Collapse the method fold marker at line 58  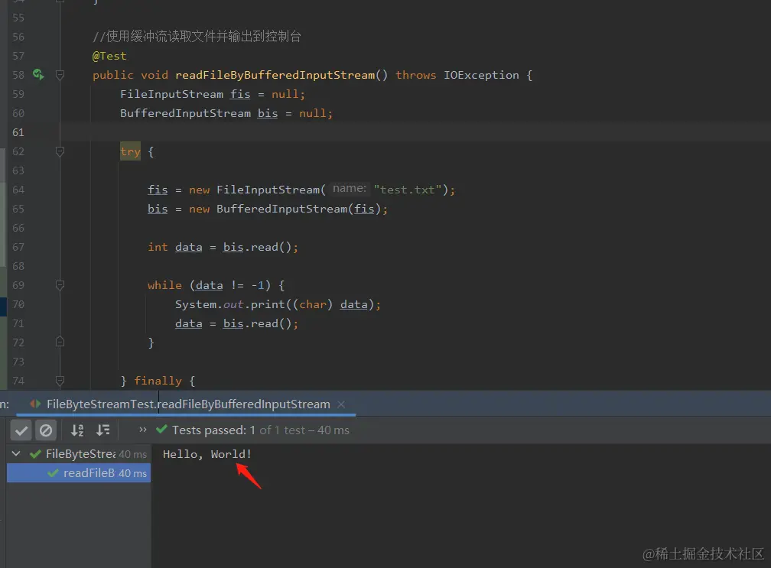pyautogui.click(x=60, y=75)
